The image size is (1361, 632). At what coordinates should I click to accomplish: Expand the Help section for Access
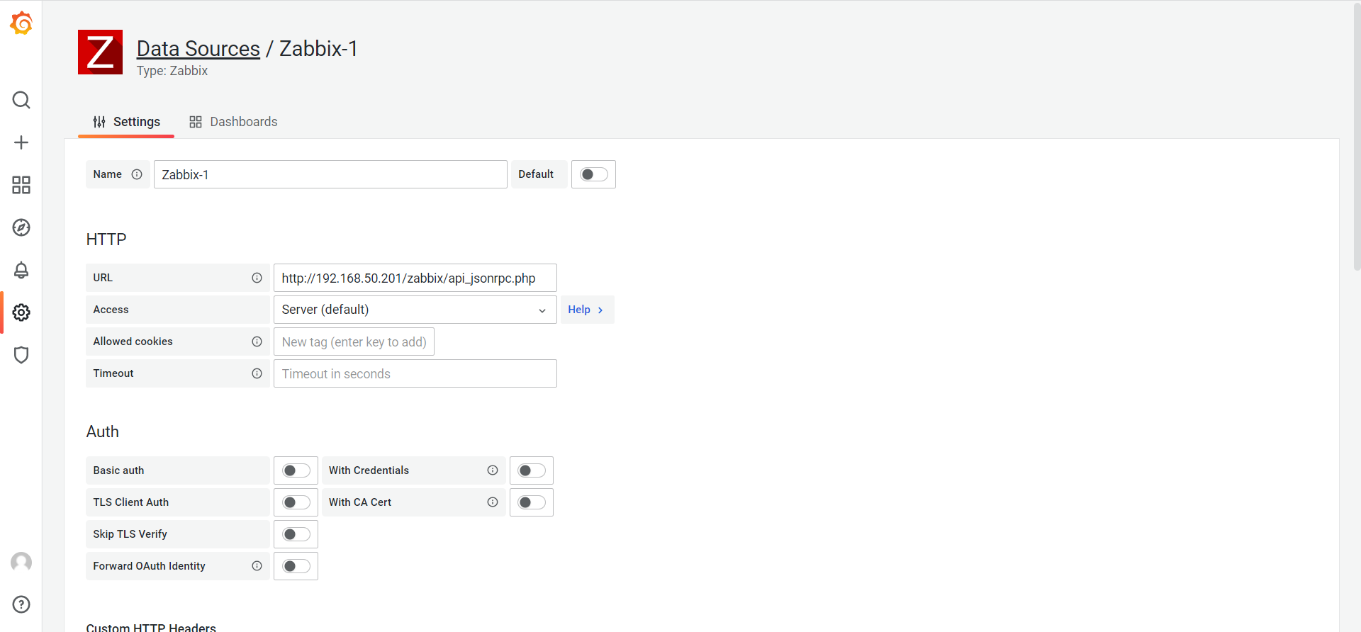point(586,310)
